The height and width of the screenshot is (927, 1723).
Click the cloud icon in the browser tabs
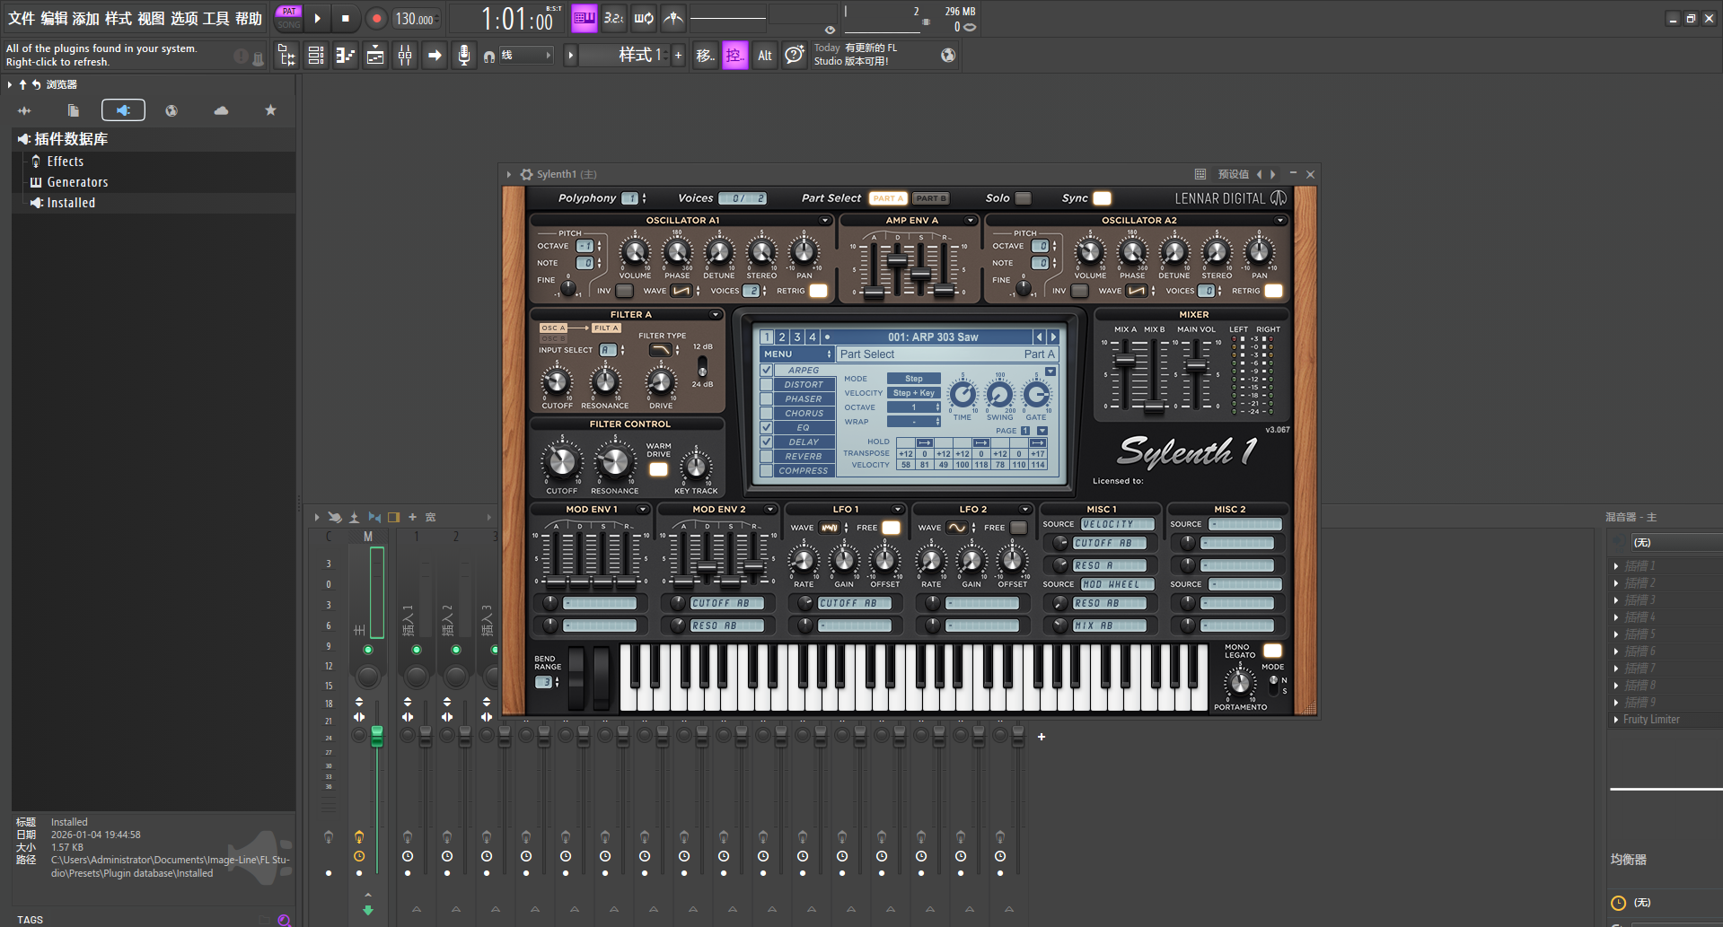(221, 110)
